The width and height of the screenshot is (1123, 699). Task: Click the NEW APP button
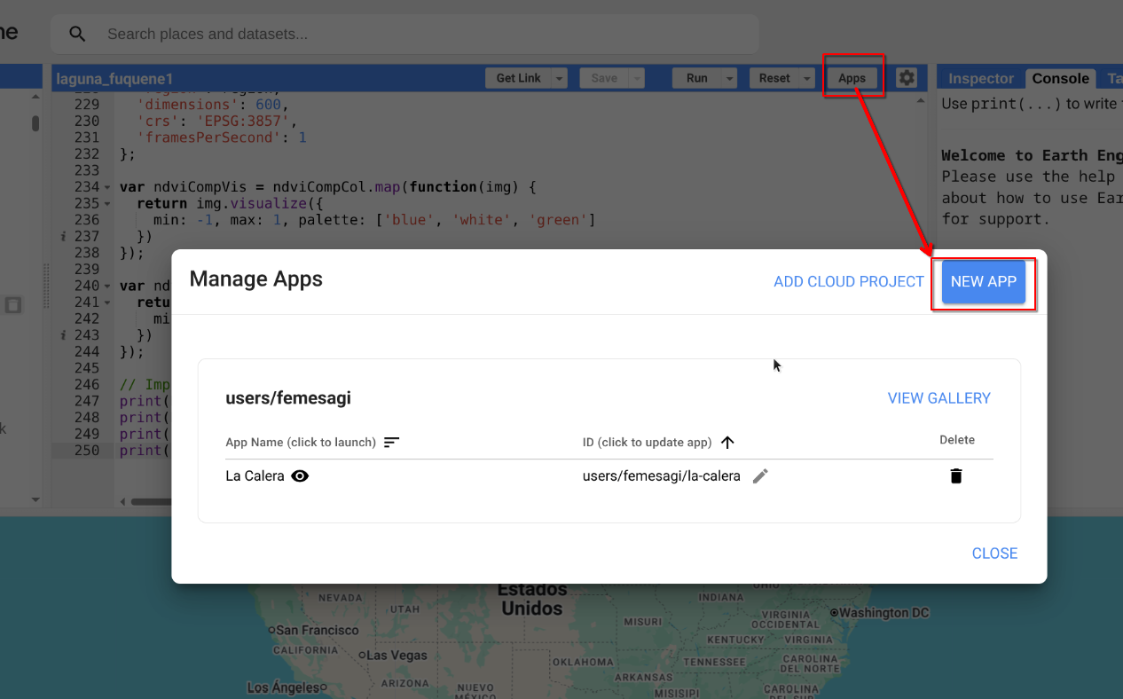(x=983, y=281)
